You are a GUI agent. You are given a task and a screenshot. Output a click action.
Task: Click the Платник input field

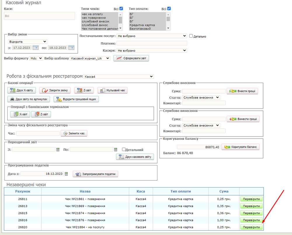tap(152, 43)
